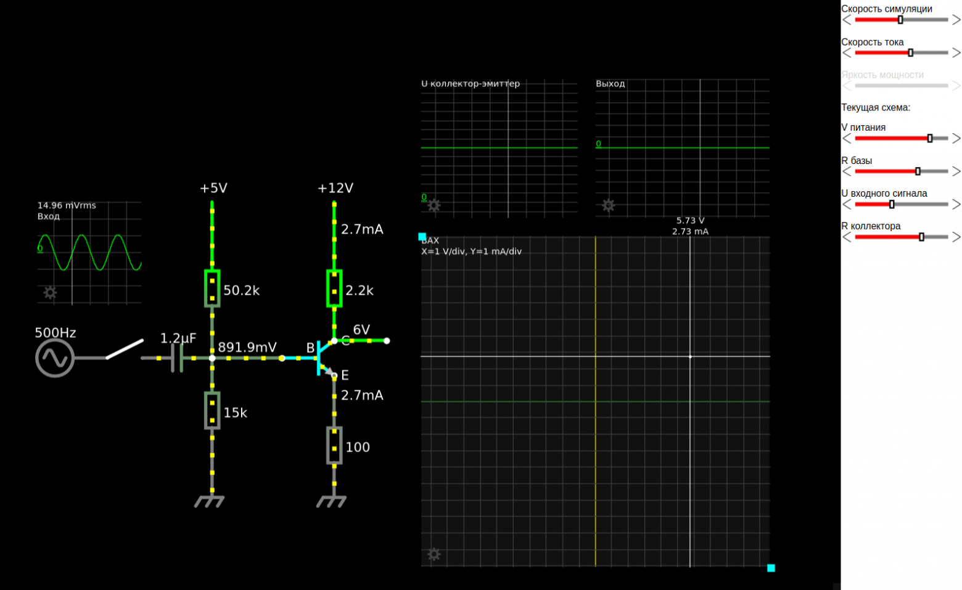Click the 891.9mV base voltage label
Image resolution: width=962 pixels, height=590 pixels.
(247, 347)
